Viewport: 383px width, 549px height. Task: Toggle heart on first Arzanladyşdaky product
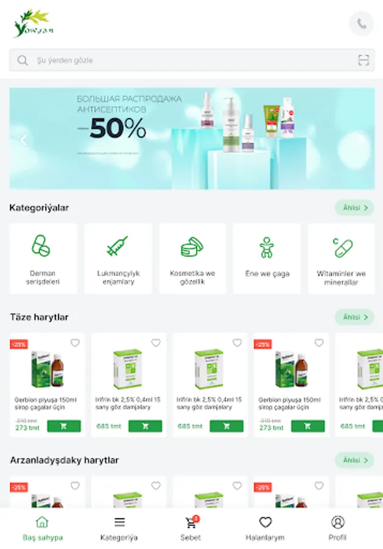pos(75,486)
